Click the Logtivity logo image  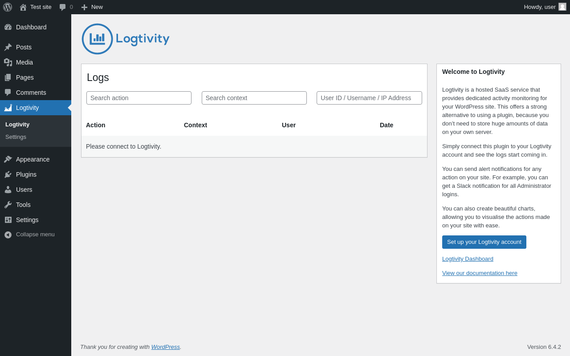(126, 39)
